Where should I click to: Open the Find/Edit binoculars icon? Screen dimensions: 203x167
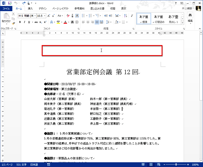coord(190,15)
